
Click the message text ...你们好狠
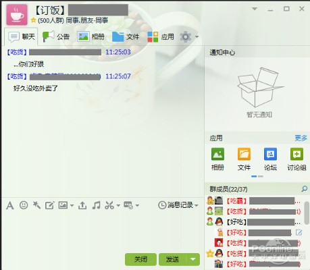[x=28, y=64]
